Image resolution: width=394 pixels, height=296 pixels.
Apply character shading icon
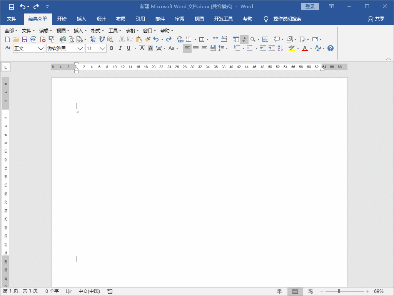(x=150, y=48)
